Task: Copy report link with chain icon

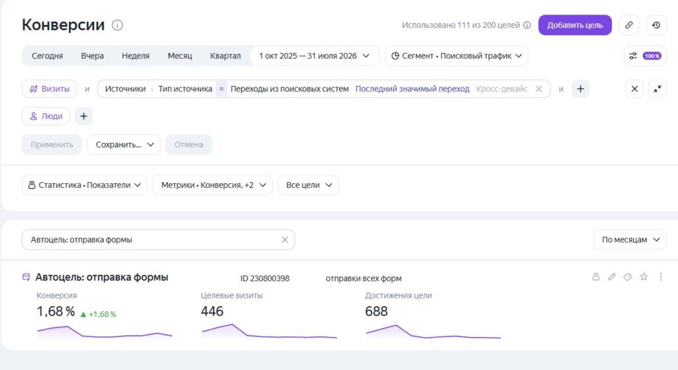Action: [x=629, y=25]
